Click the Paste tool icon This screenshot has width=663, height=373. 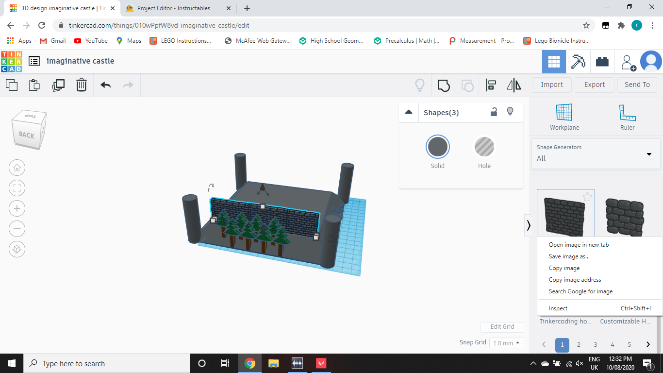coord(34,85)
